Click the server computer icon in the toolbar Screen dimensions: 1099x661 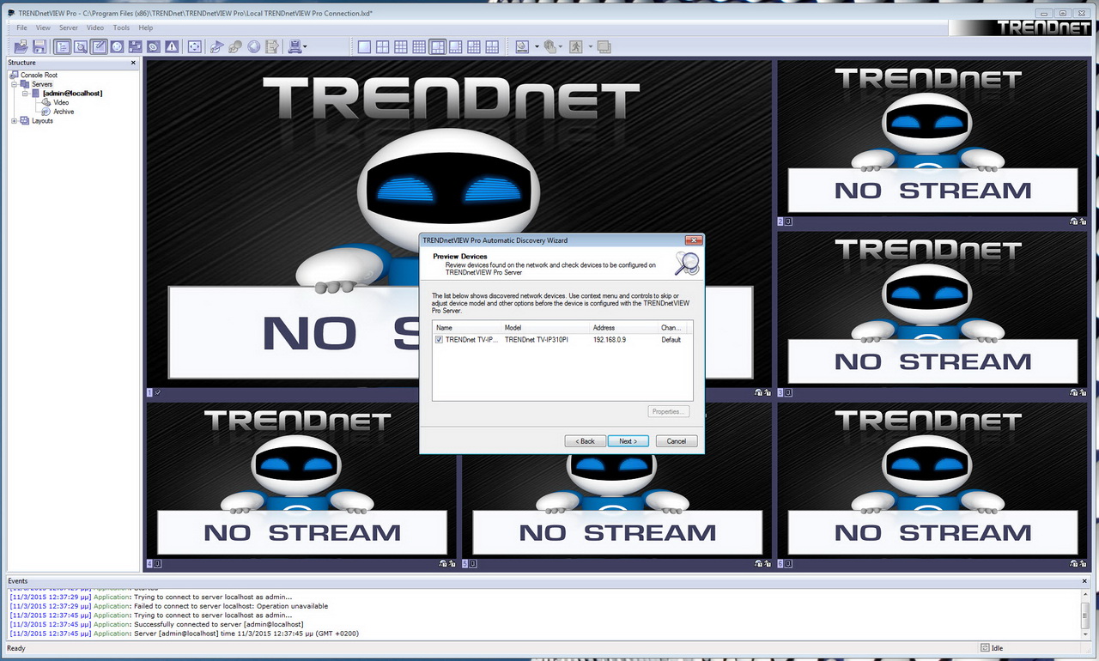tap(294, 46)
